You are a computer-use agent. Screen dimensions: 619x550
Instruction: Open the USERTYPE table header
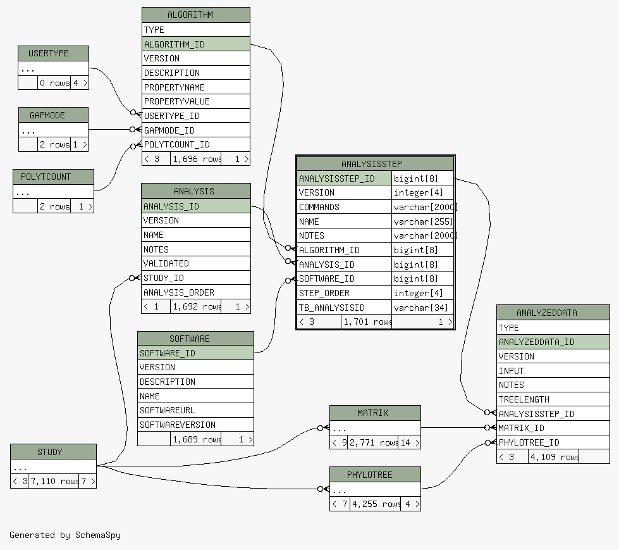click(53, 53)
